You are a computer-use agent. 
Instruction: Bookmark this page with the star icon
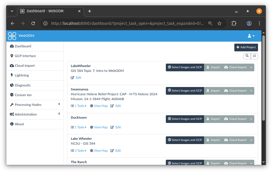tap(219, 23)
